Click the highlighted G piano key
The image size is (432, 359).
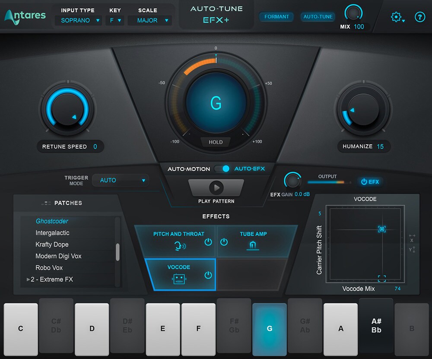click(x=270, y=329)
